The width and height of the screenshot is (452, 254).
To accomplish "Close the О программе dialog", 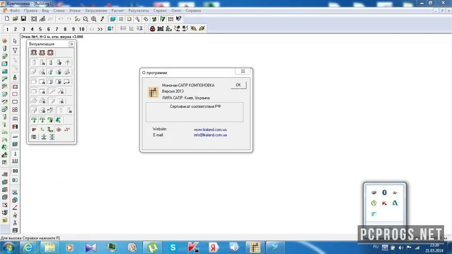I will point(243,72).
